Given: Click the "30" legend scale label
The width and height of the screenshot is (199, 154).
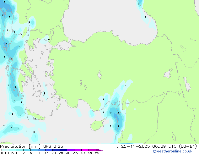Looking at the screenshot, I should click(68, 153).
